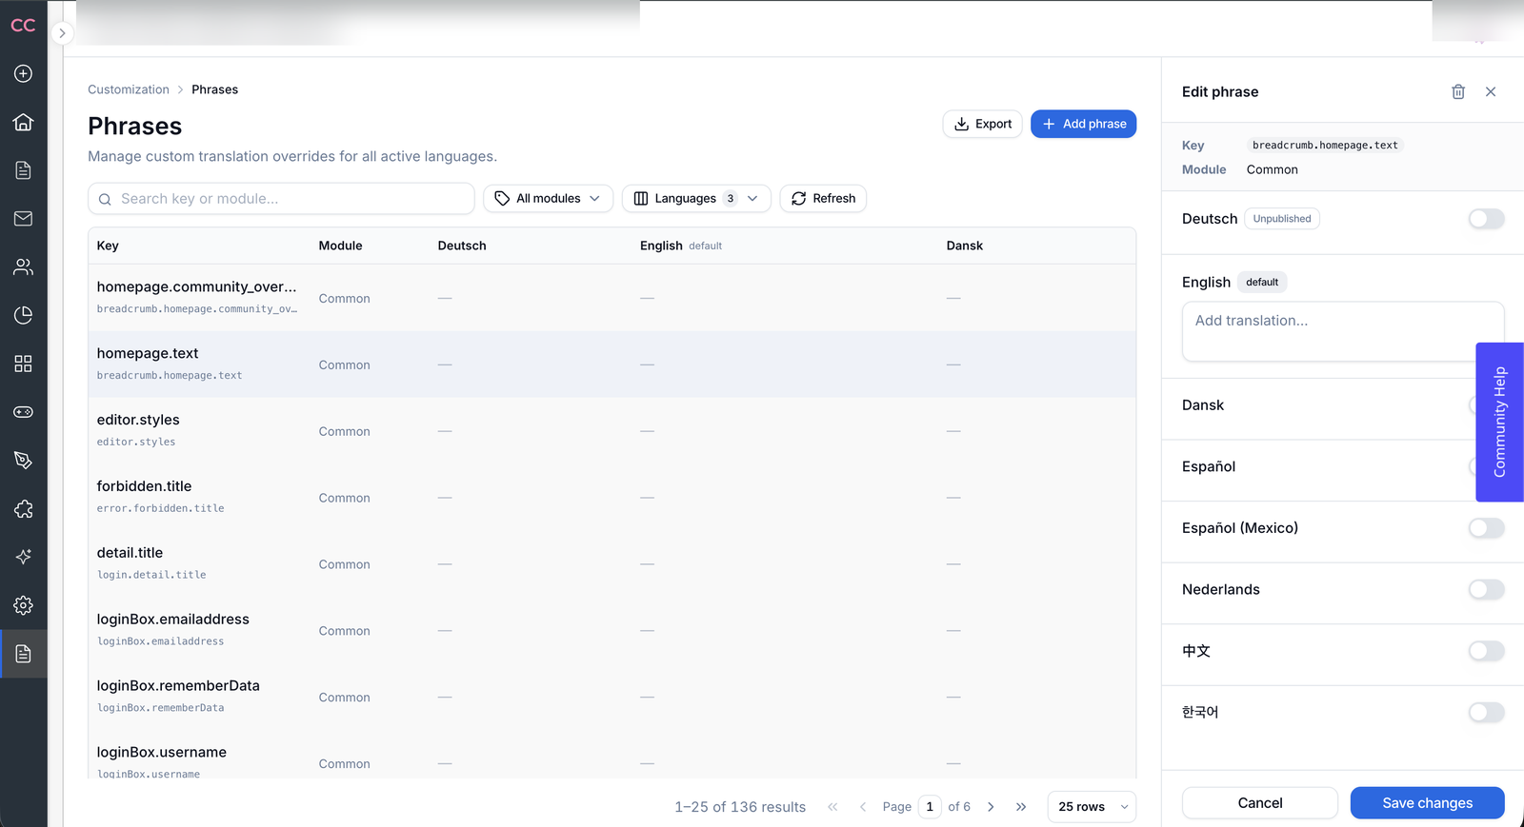Click the Customization breadcrumb link
The height and width of the screenshot is (827, 1524).
pyautogui.click(x=129, y=89)
